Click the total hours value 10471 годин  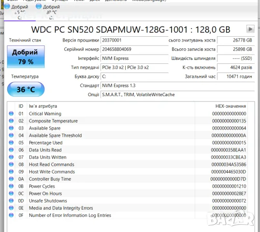click(236, 76)
